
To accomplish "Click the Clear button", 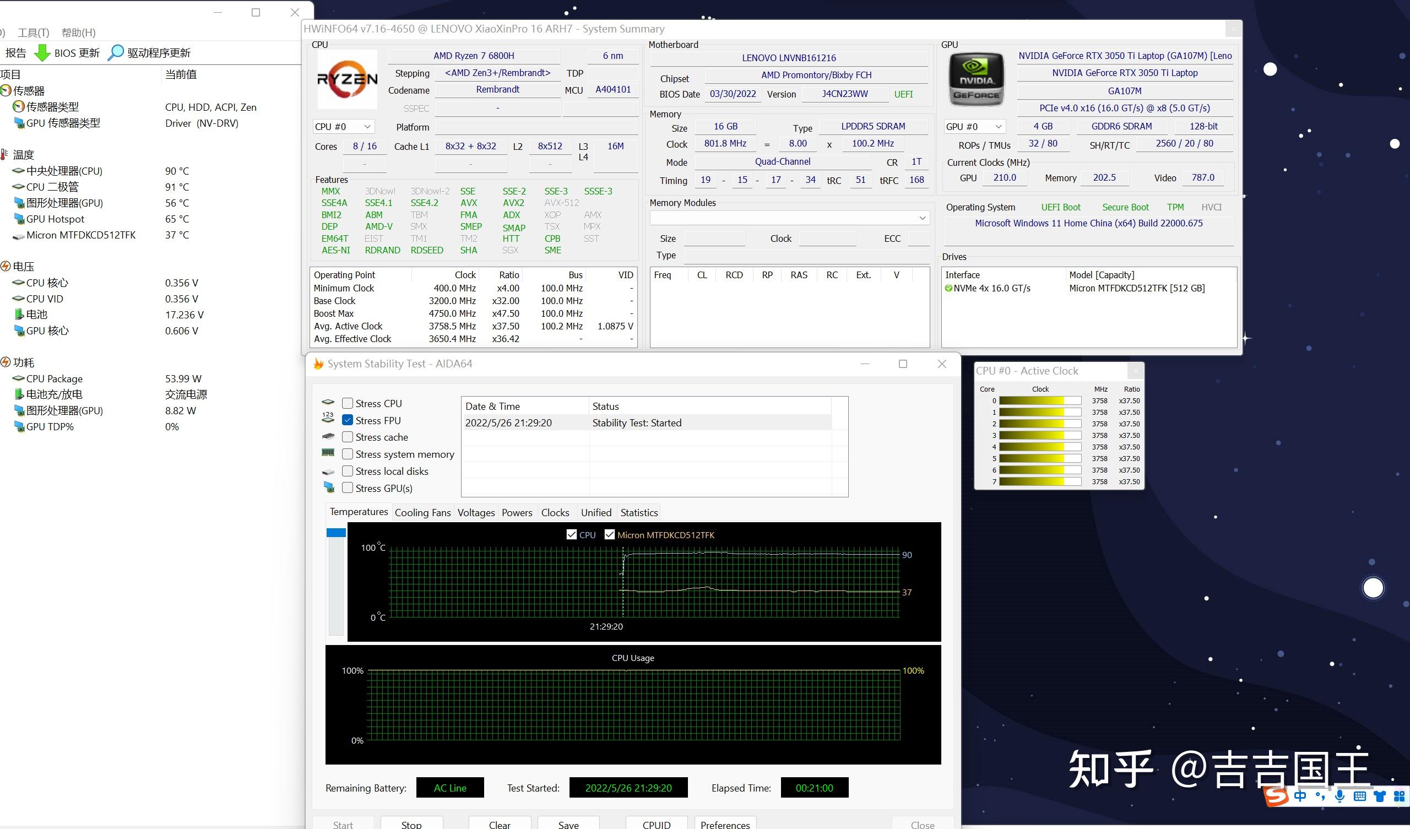I will pyautogui.click(x=499, y=823).
